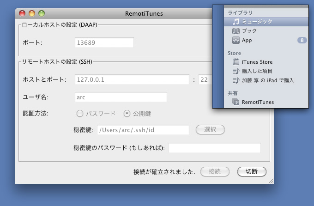Click the SSH port field showing 22
314x206 pixels.
pyautogui.click(x=205, y=79)
